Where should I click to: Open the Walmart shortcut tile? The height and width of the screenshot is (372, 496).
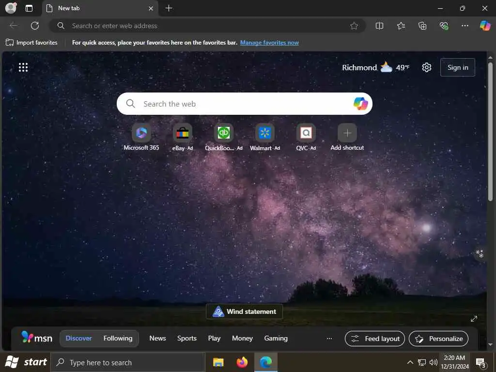[265, 138]
